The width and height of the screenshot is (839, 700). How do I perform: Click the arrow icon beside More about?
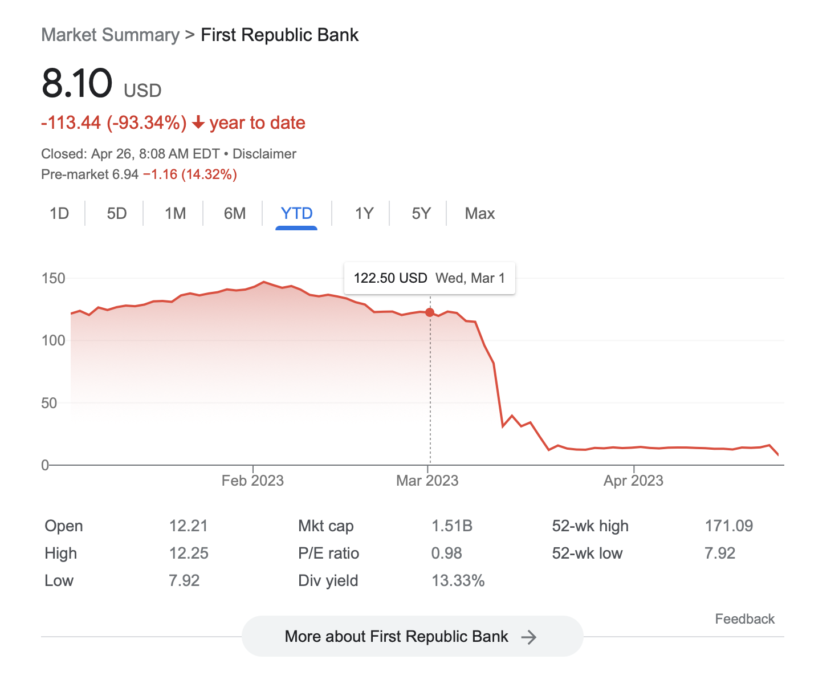point(529,637)
